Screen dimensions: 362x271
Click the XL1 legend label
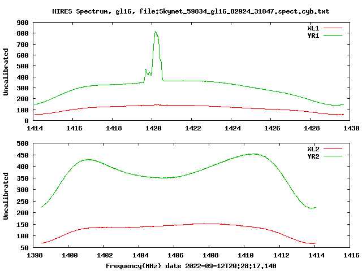pos(313,28)
